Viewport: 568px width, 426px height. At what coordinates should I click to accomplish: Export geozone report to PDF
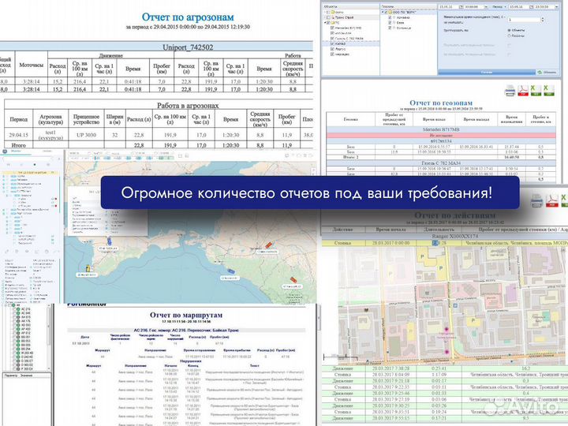coord(523,90)
